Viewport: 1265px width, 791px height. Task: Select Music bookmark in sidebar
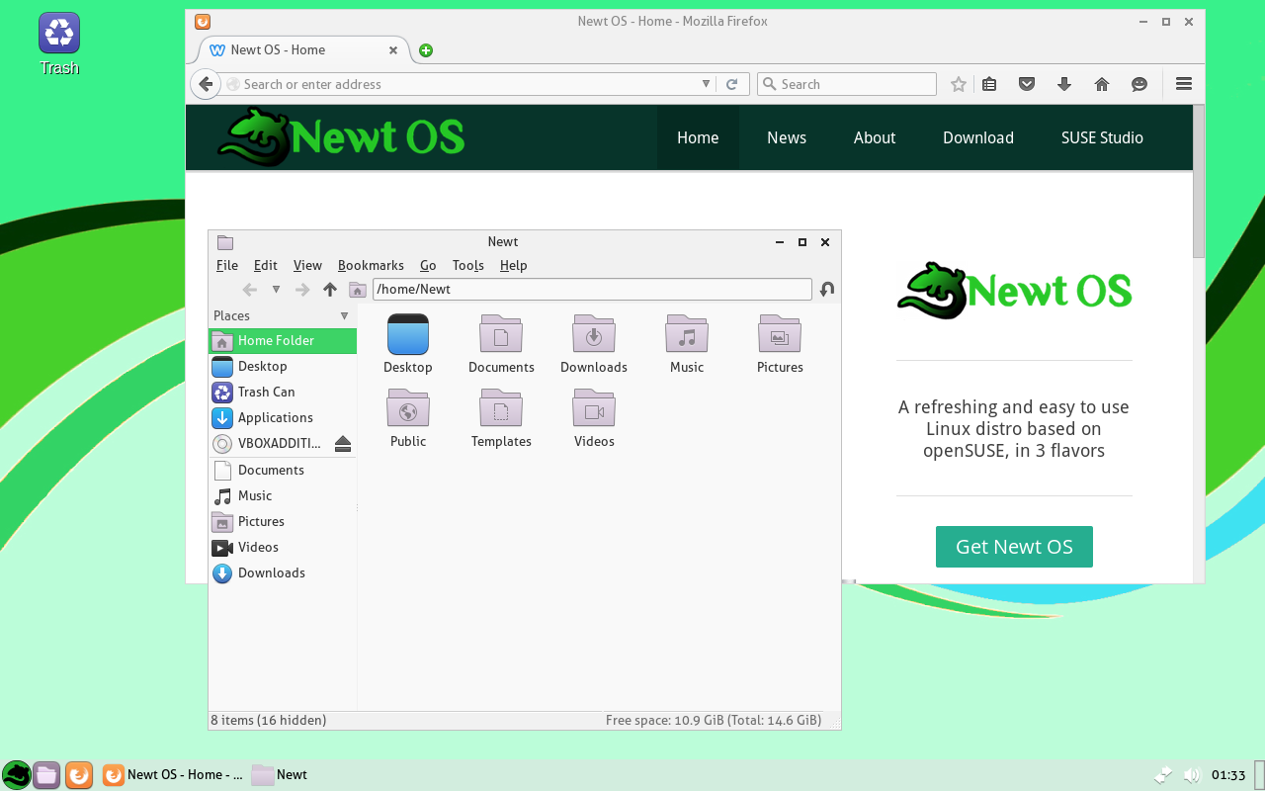283,495
